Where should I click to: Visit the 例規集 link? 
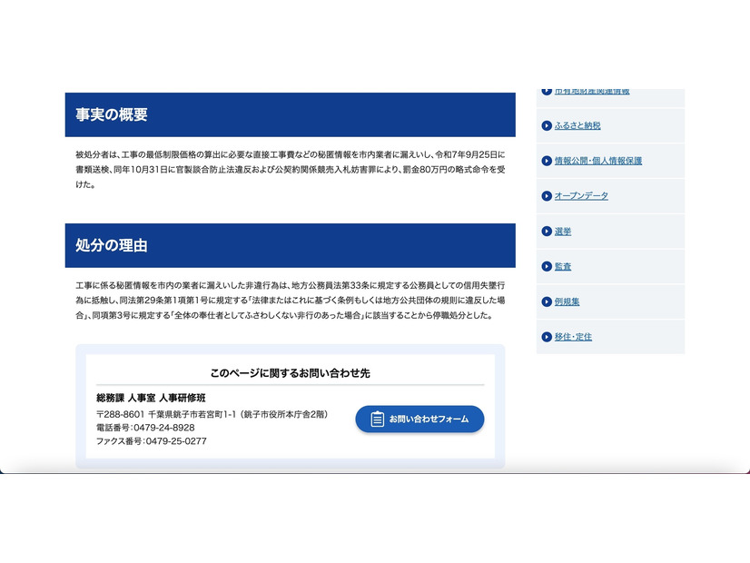567,301
